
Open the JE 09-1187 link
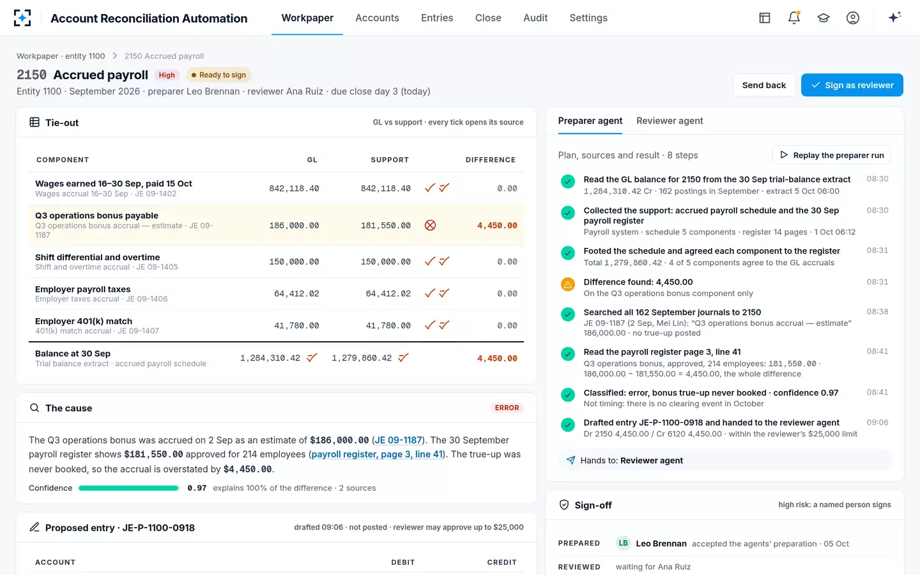398,440
